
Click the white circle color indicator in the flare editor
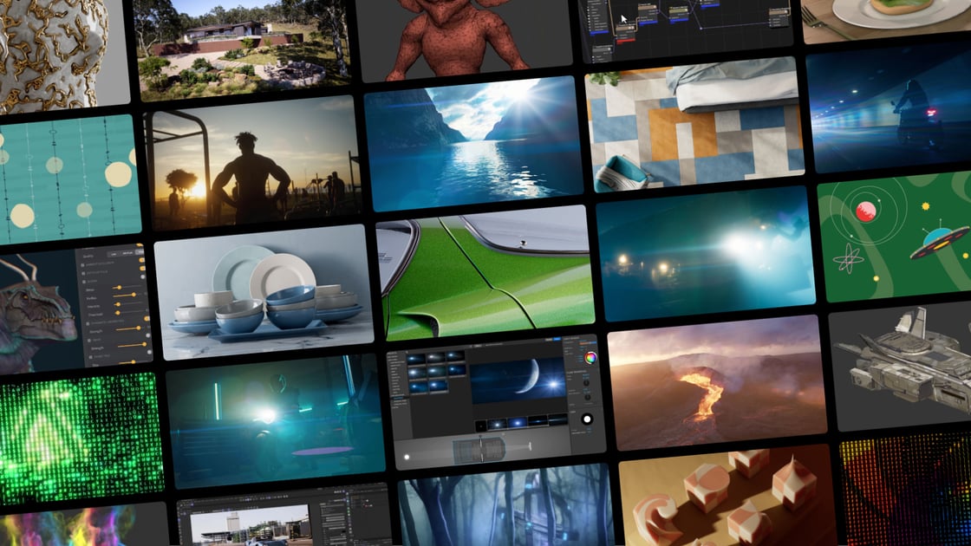coord(587,419)
